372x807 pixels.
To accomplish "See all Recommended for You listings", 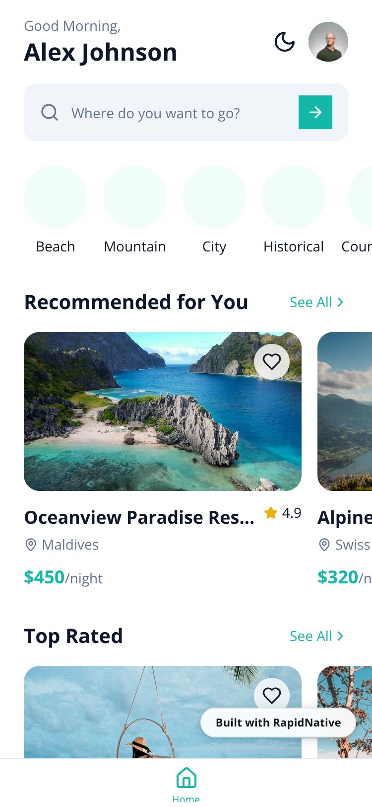I will 311,302.
